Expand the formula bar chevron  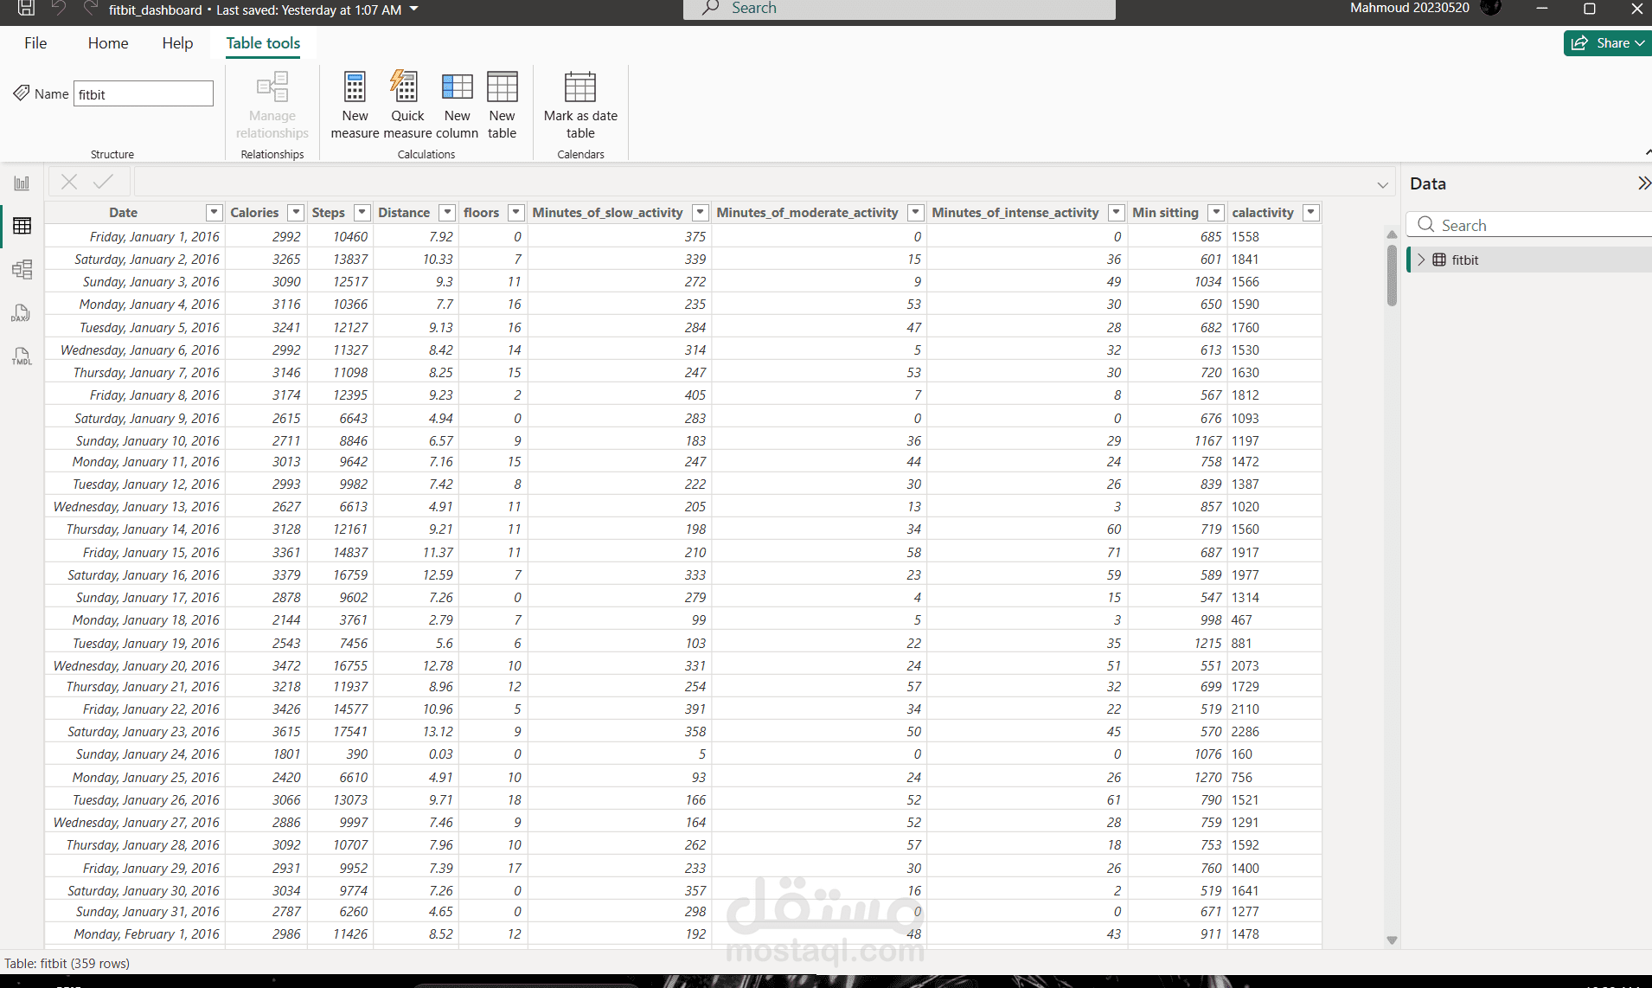tap(1382, 184)
